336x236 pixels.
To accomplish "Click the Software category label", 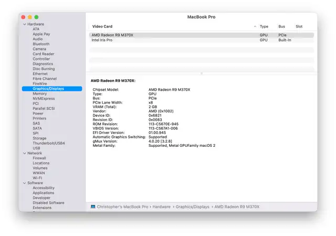I will point(35,183).
